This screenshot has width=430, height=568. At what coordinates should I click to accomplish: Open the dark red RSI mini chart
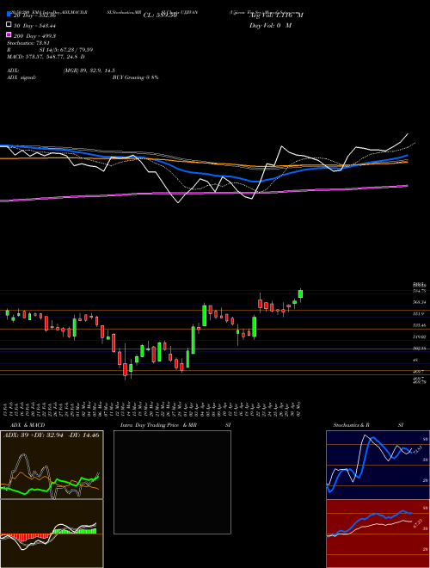pos(378,534)
